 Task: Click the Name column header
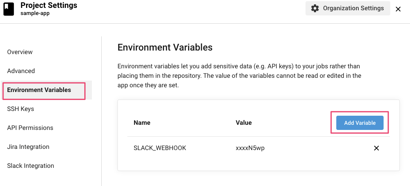(142, 123)
